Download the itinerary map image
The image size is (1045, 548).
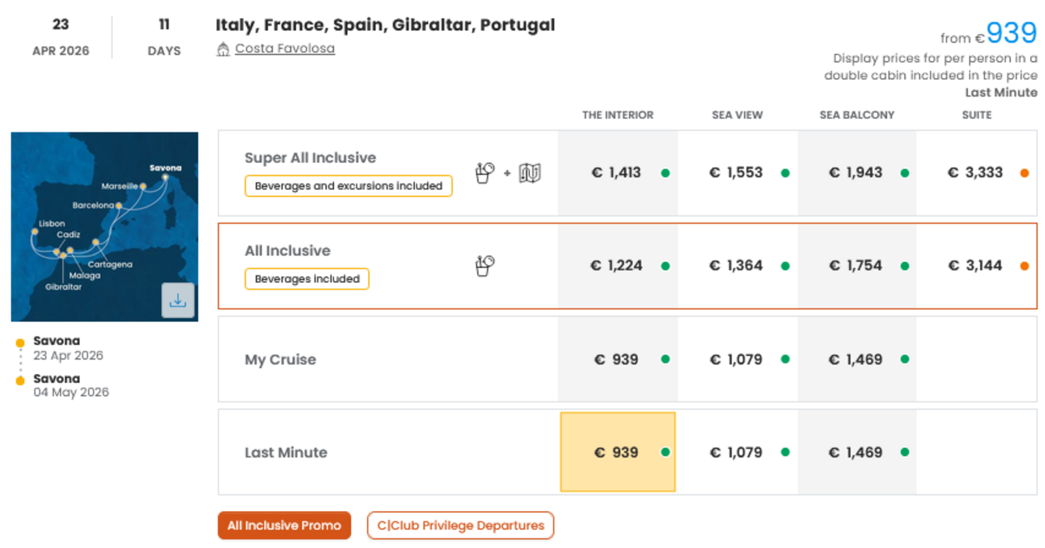(x=177, y=300)
